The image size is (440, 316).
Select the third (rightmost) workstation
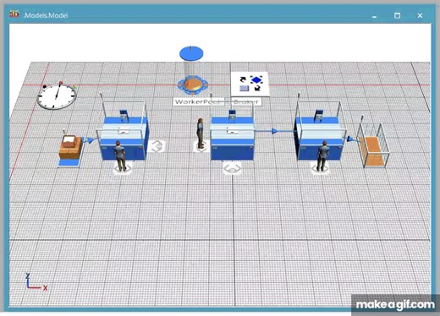pos(320,131)
